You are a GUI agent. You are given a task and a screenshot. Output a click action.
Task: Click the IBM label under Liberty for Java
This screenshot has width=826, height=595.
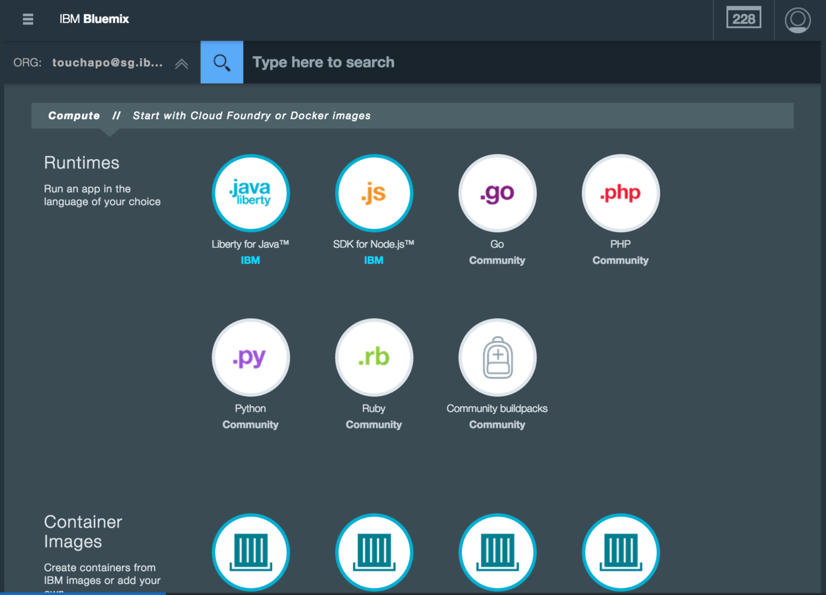[250, 260]
